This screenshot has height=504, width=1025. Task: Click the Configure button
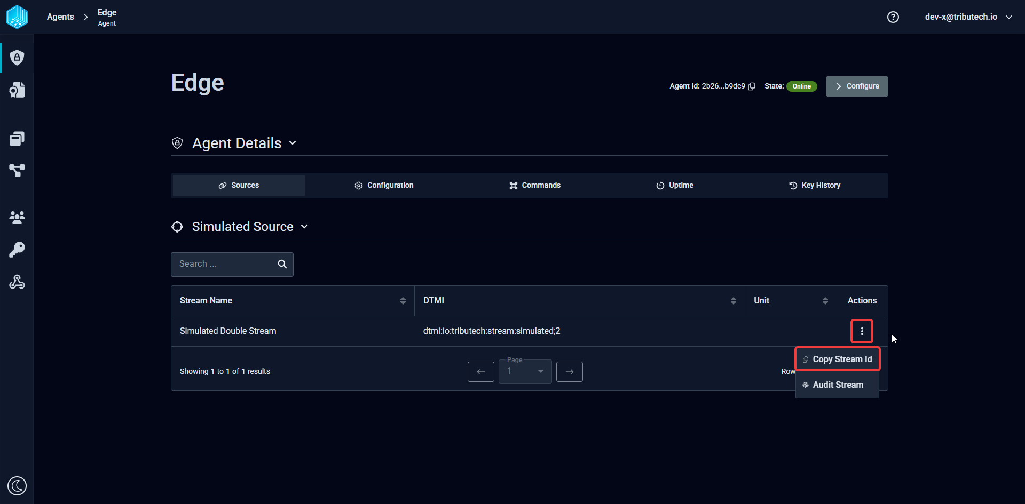pyautogui.click(x=857, y=86)
